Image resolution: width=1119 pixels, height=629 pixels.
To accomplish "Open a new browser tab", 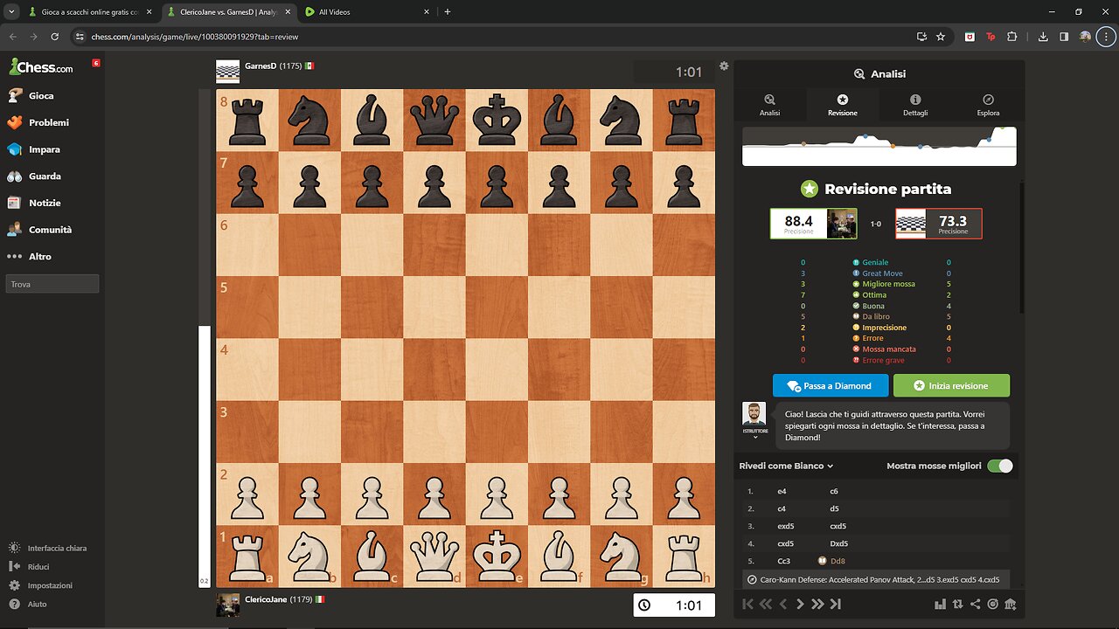I will click(x=448, y=12).
